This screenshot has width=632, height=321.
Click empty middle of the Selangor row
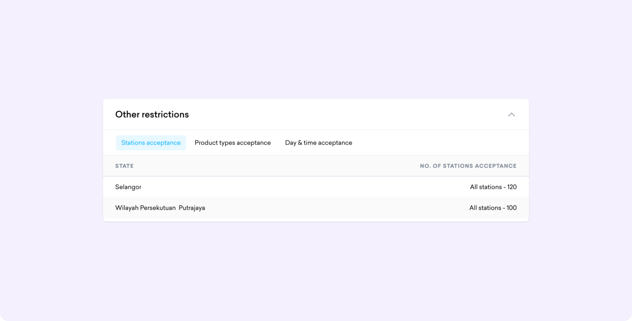click(304, 187)
